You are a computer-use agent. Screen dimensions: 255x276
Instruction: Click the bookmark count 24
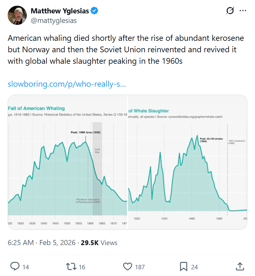[x=194, y=267]
